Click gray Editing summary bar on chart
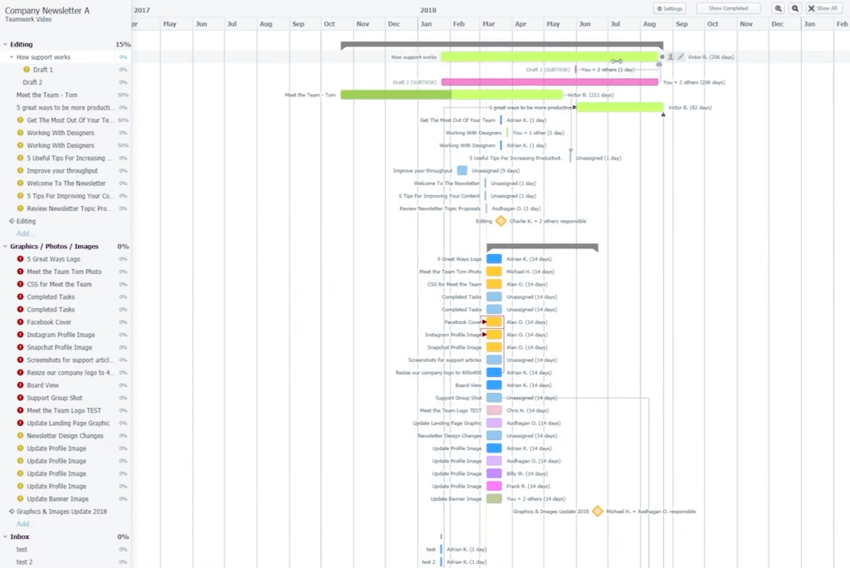The image size is (850, 568). pos(501,45)
